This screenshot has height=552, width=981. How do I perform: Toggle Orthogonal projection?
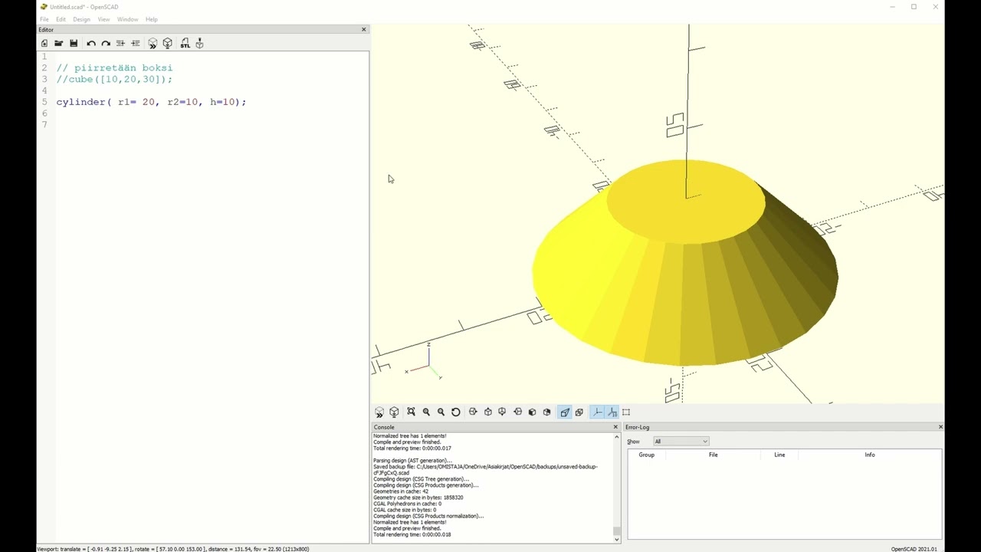click(x=579, y=412)
